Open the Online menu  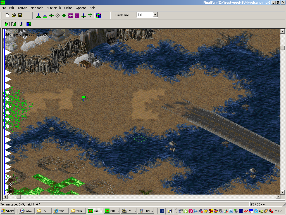[68, 8]
